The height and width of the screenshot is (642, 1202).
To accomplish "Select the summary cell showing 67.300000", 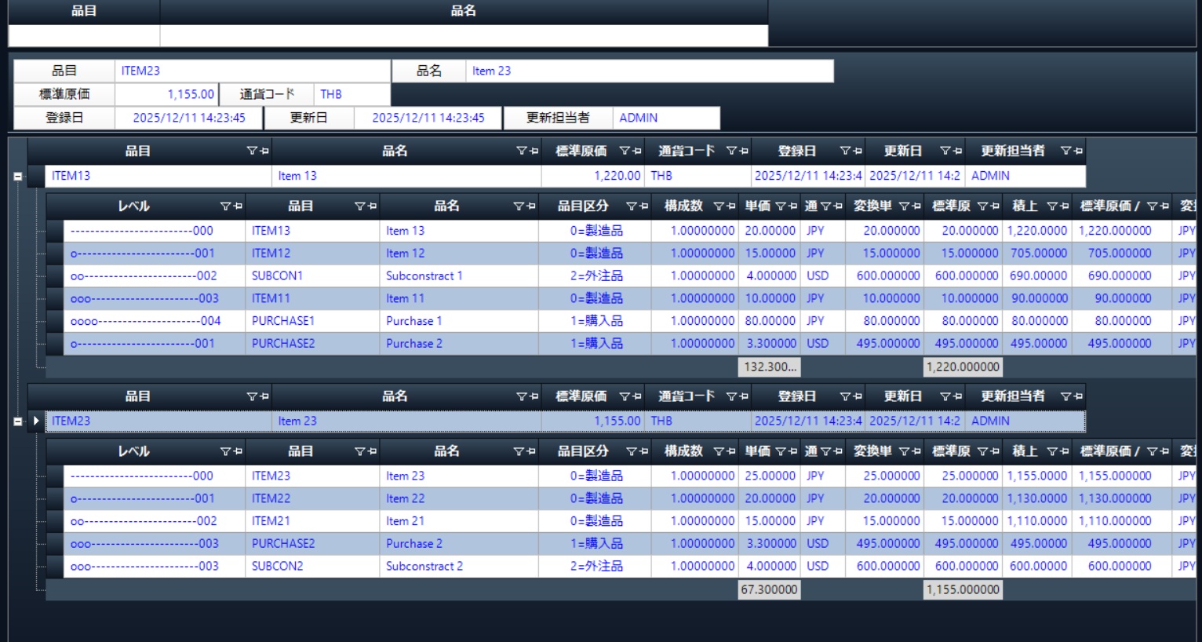I will tap(769, 589).
